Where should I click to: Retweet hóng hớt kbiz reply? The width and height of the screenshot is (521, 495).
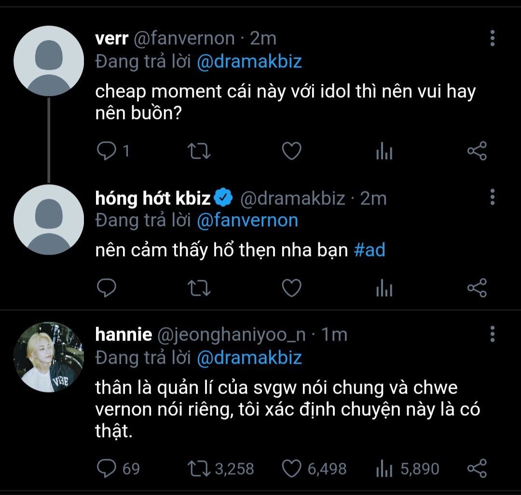tap(198, 288)
